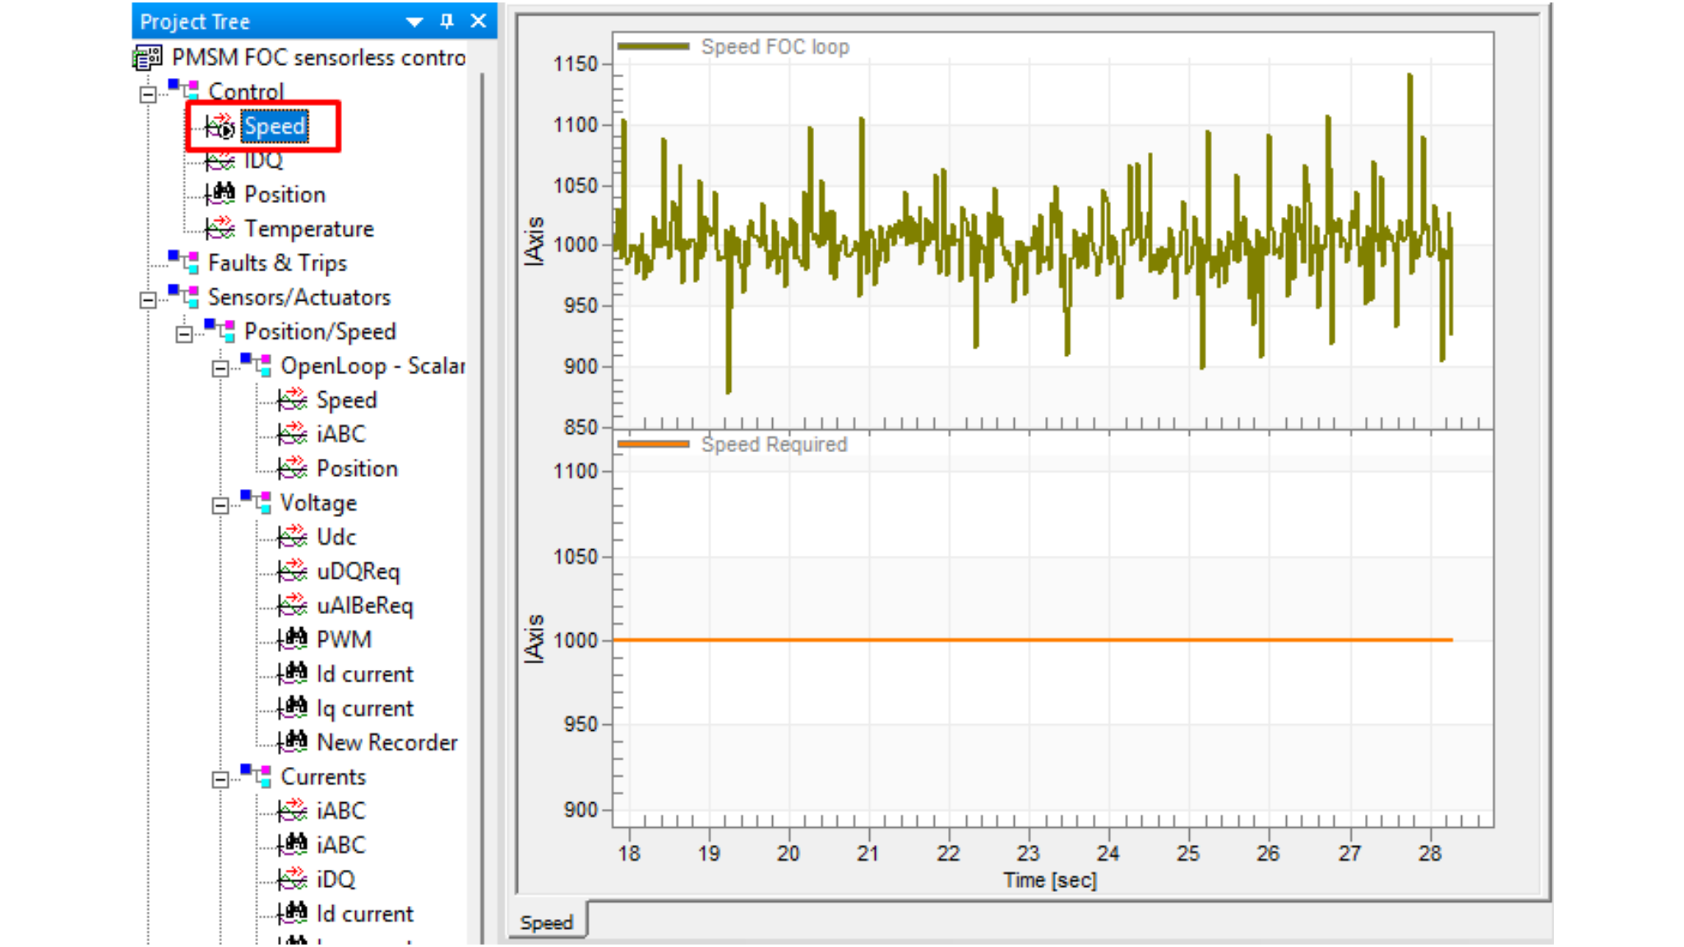Screen dimensions: 1684x947
Task: Click the scope icon beside uDQReq
Action: click(292, 571)
